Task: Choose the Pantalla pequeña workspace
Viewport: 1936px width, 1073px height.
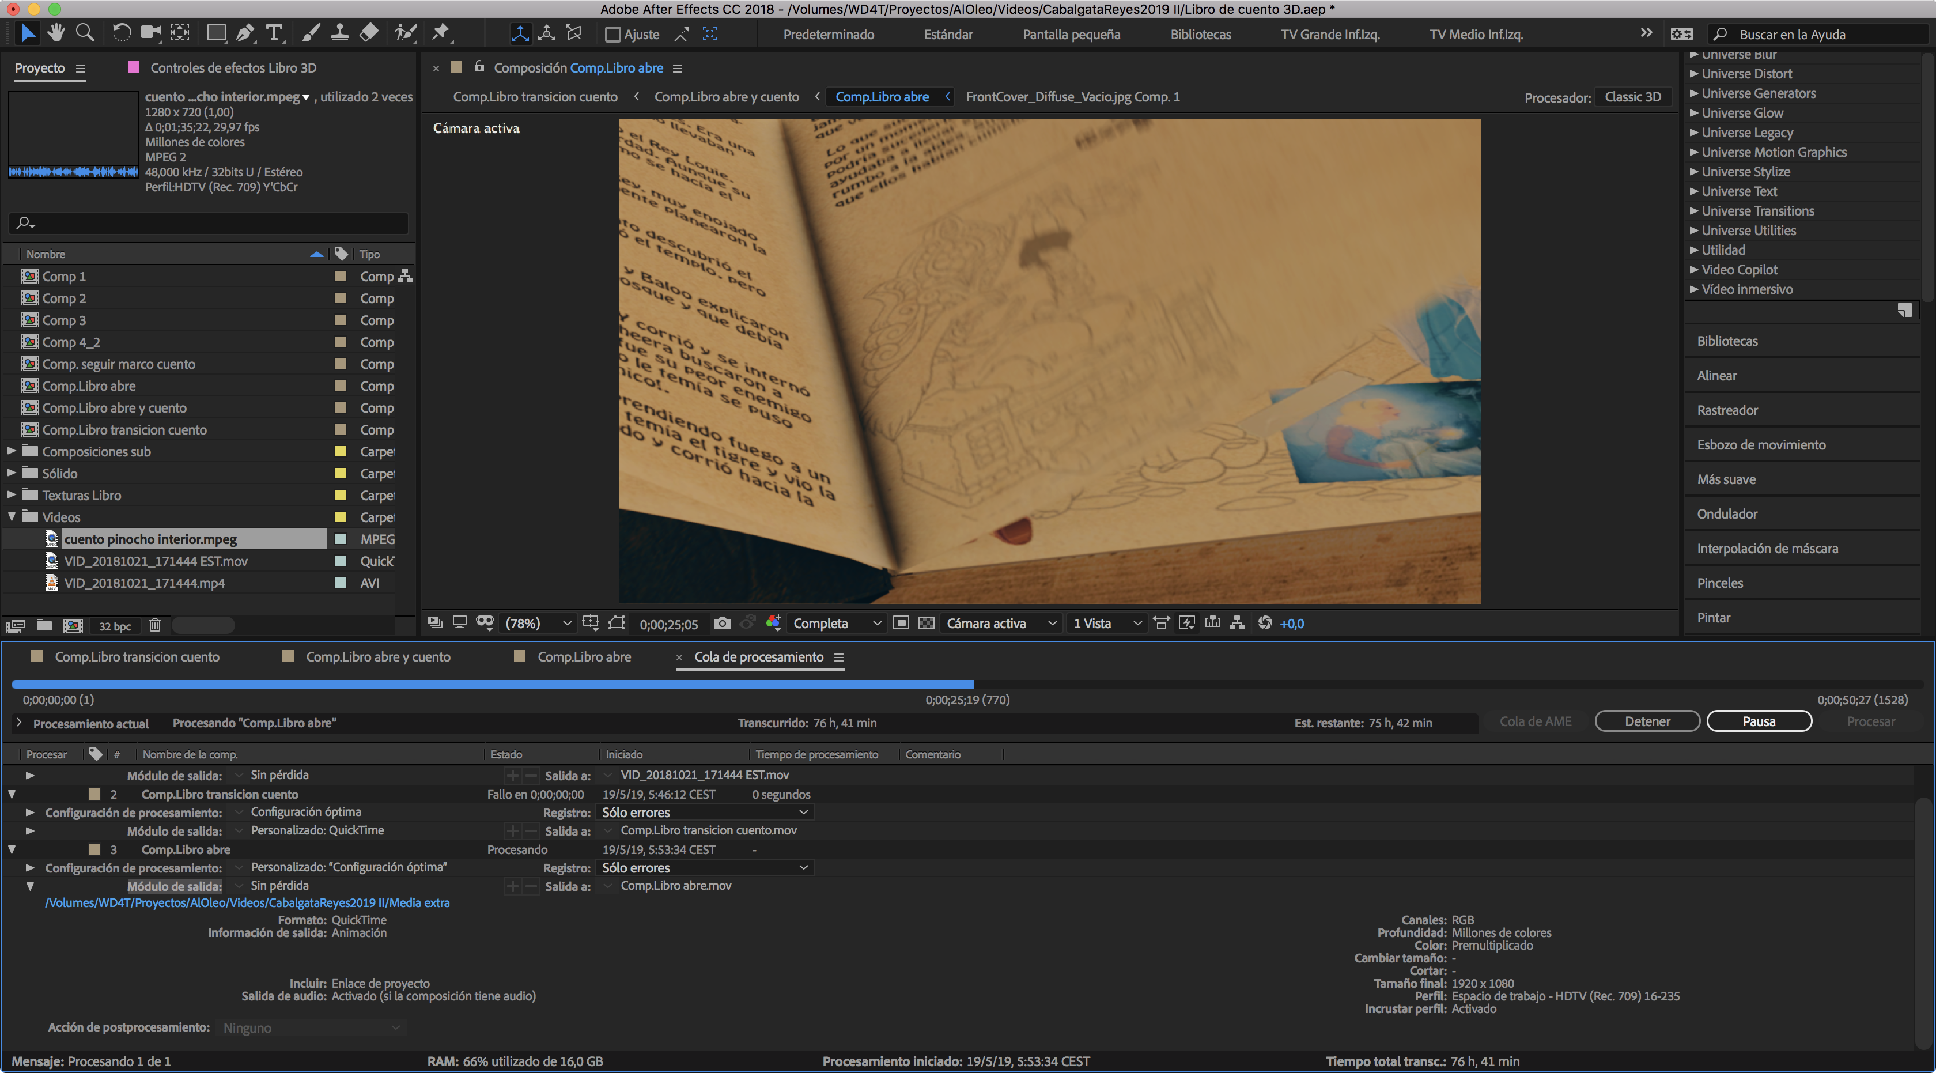Action: pos(1071,35)
